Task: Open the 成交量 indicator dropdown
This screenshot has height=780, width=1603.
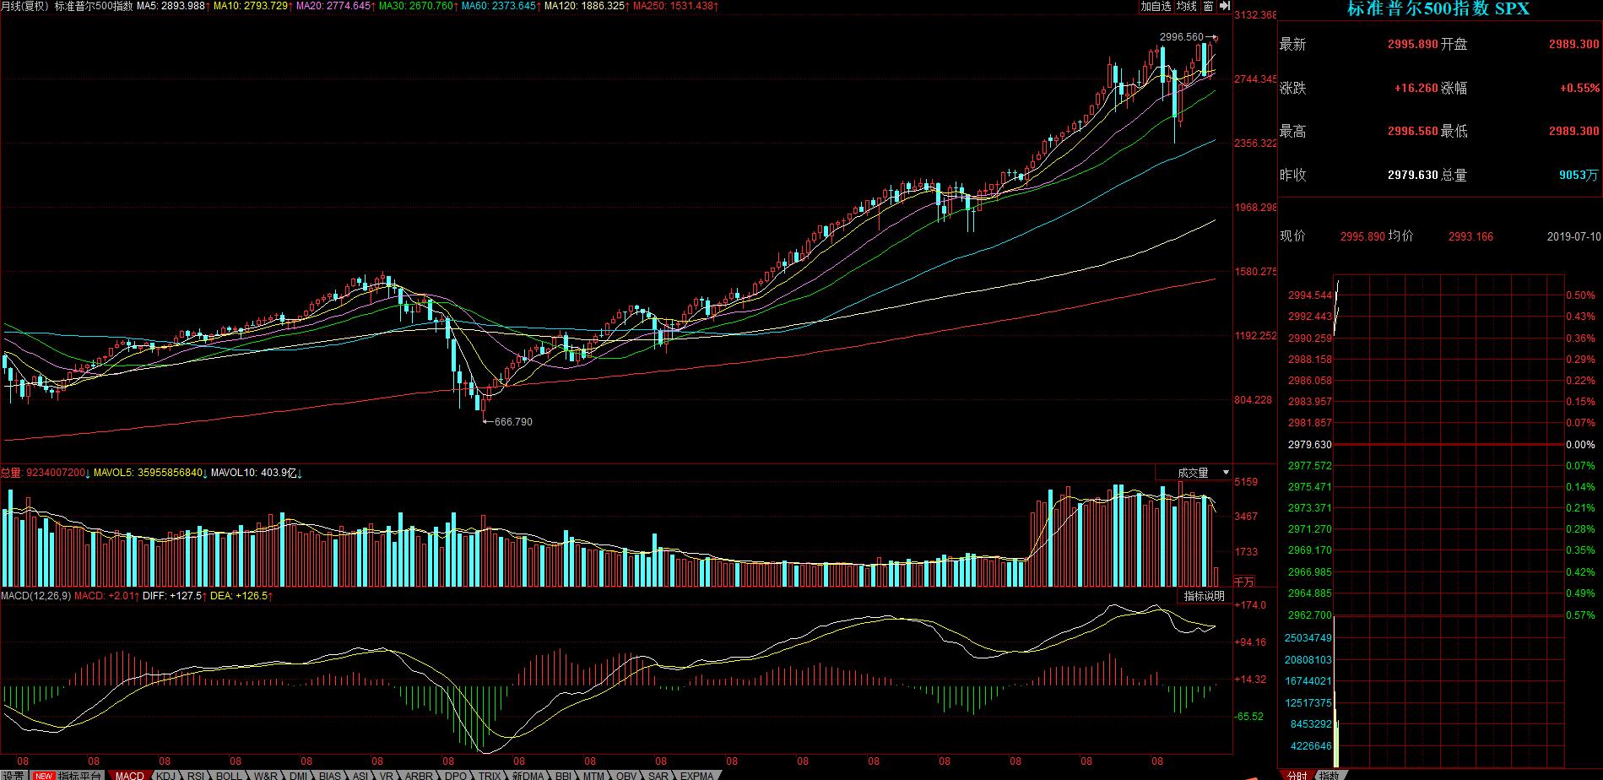Action: tap(1204, 473)
